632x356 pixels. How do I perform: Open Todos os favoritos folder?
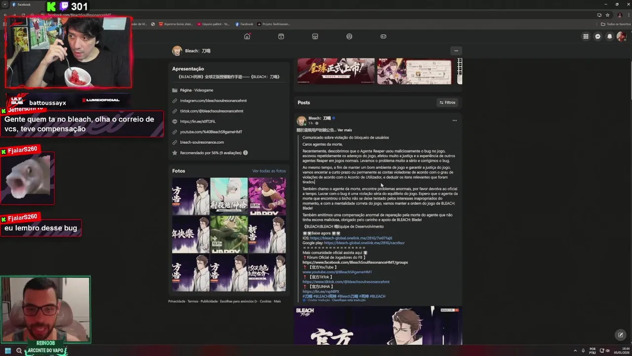click(x=616, y=24)
